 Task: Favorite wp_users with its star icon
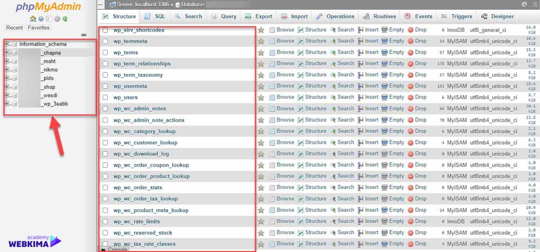coord(261,97)
